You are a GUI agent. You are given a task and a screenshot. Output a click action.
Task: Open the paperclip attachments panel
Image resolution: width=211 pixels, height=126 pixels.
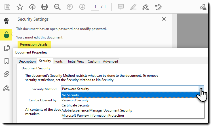(x=6, y=74)
